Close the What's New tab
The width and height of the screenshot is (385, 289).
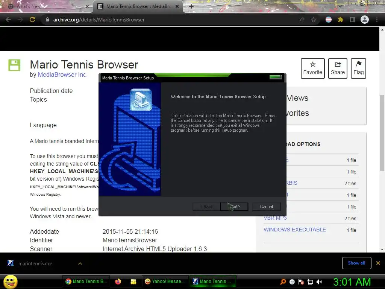coord(87,6)
